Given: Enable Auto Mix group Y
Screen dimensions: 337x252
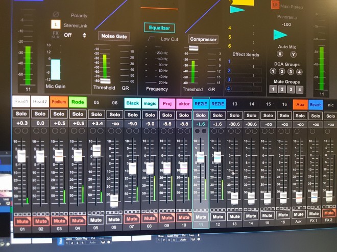Looking at the screenshot, I should click(293, 54).
